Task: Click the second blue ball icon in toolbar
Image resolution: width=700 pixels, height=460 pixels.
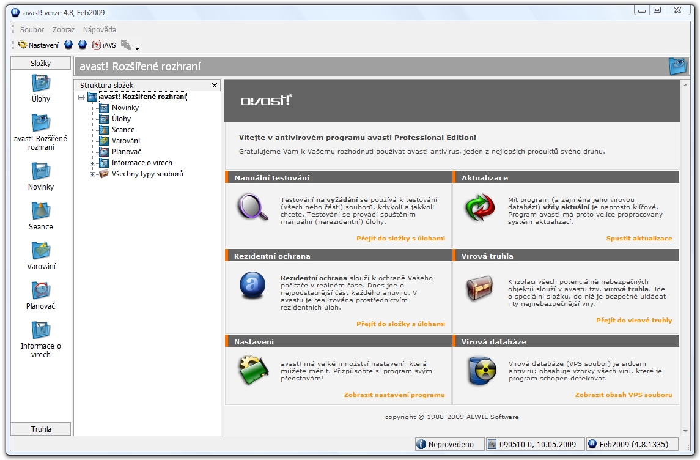Action: (82, 45)
